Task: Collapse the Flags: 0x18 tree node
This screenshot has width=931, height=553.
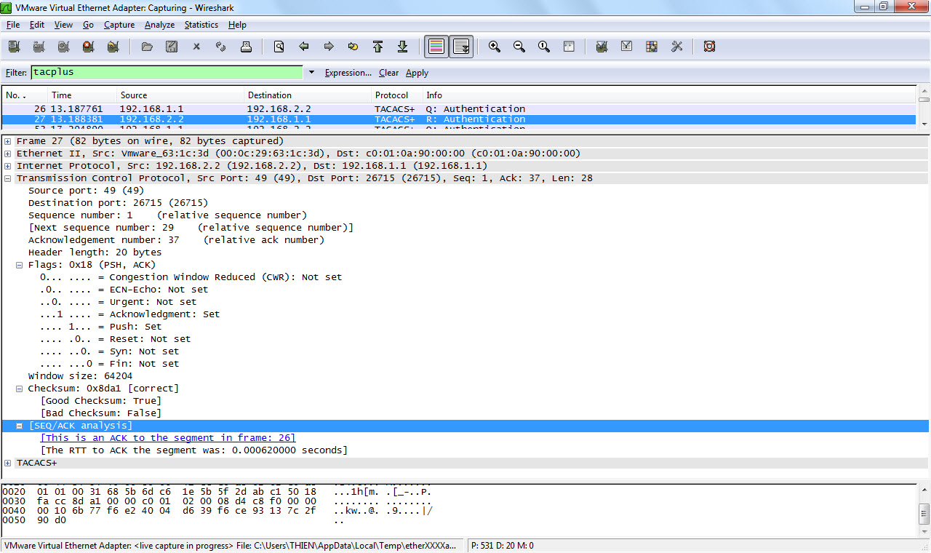Action: coord(20,265)
